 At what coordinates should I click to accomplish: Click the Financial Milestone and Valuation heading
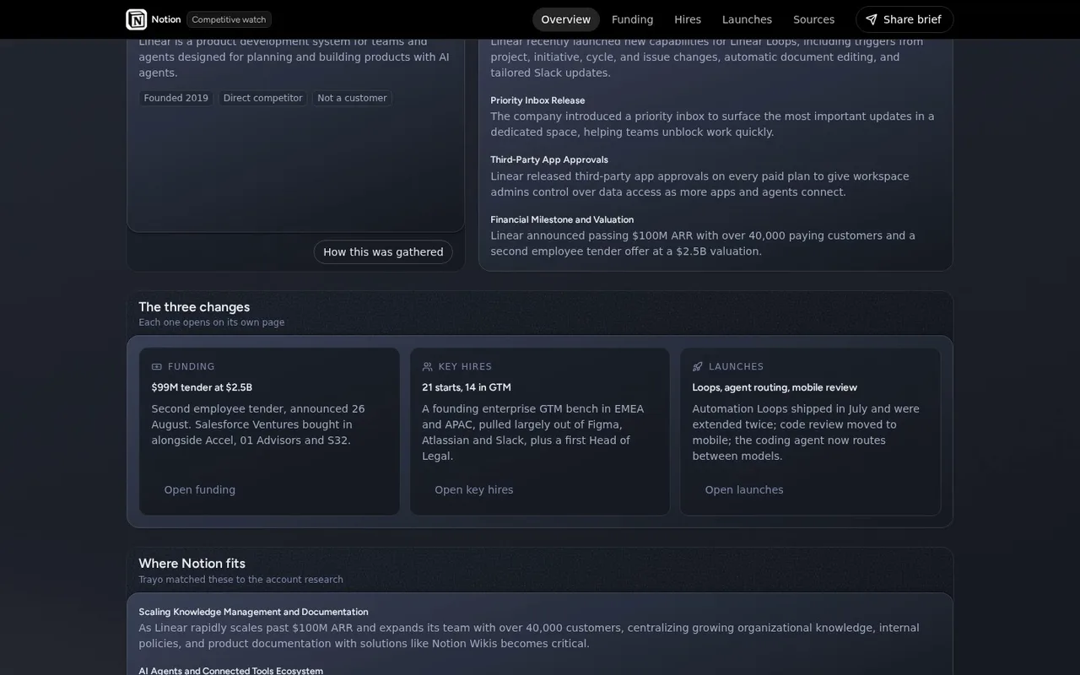pos(562,219)
